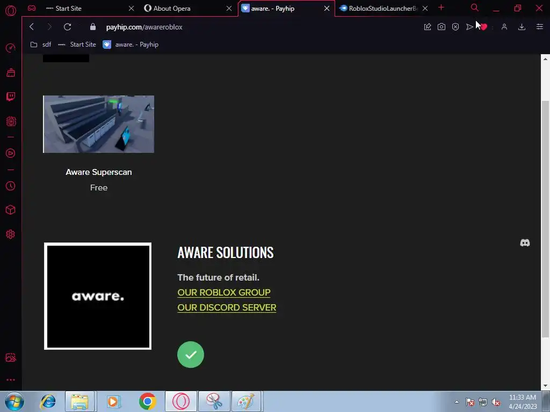
Task: Open Google Chrome from taskbar
Action: point(147,401)
